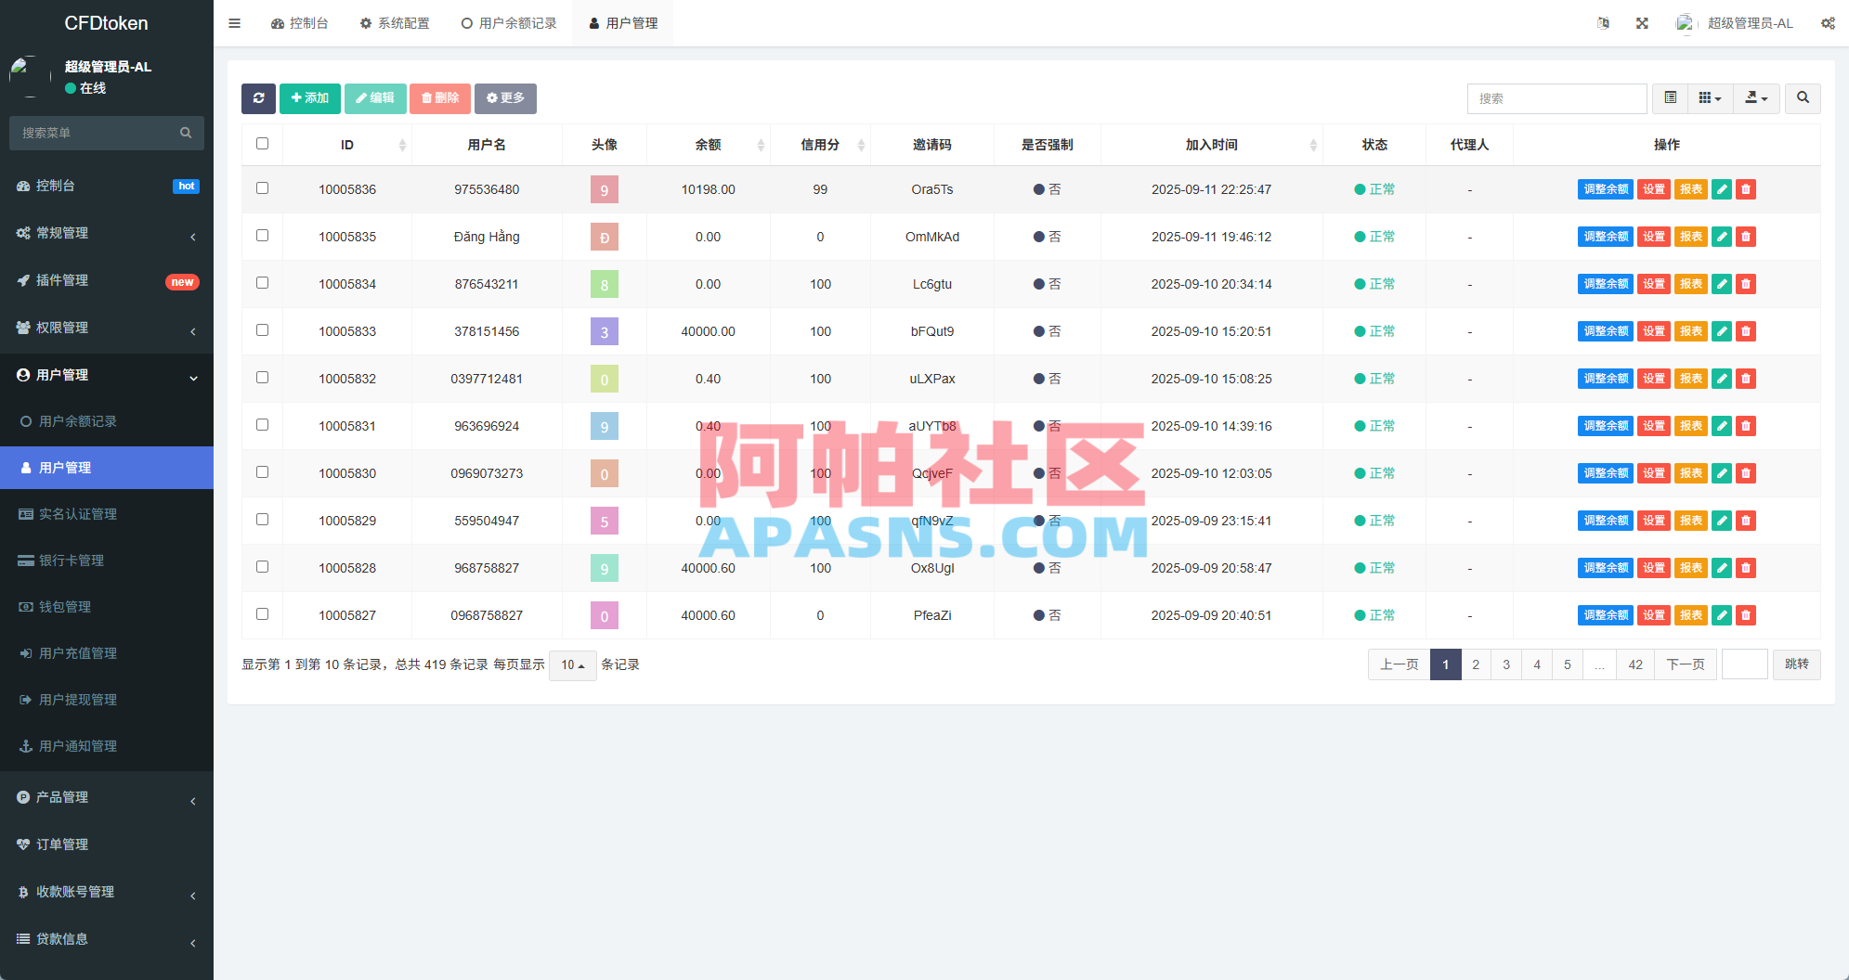The width and height of the screenshot is (1849, 980).
Task: Click green edit pencil for user 10005833
Action: (1722, 331)
